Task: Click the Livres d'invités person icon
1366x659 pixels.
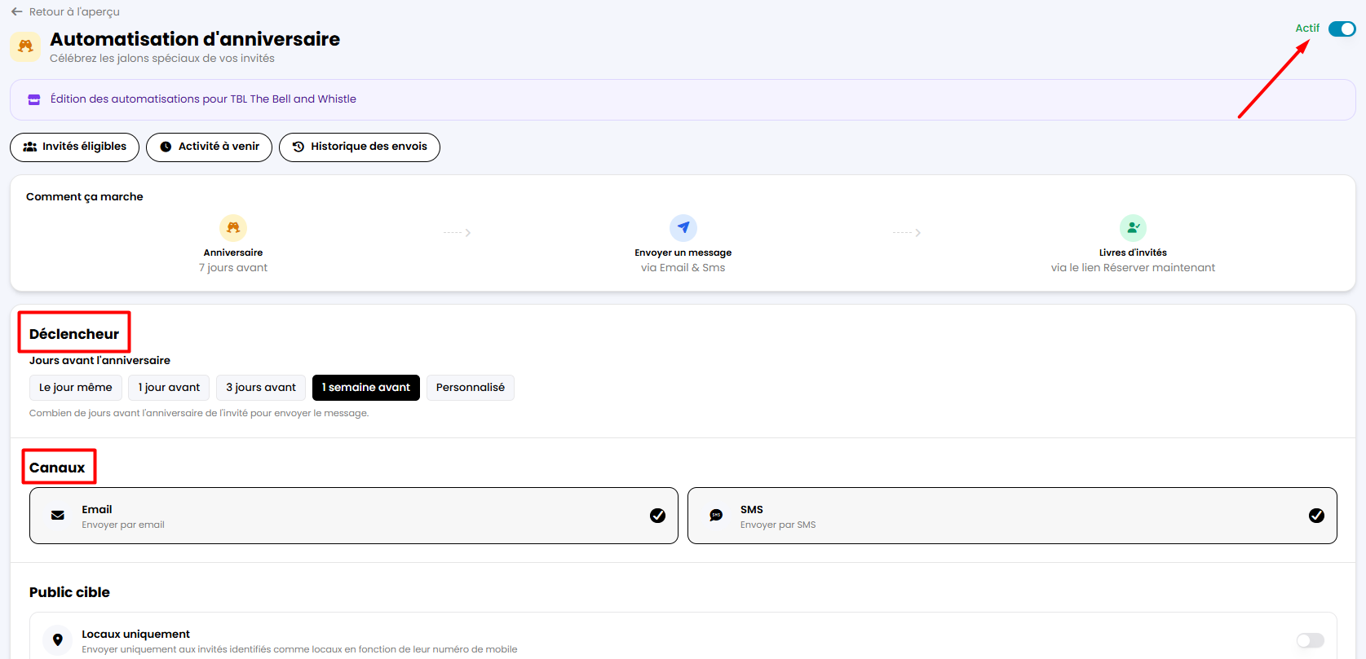Action: click(1133, 228)
